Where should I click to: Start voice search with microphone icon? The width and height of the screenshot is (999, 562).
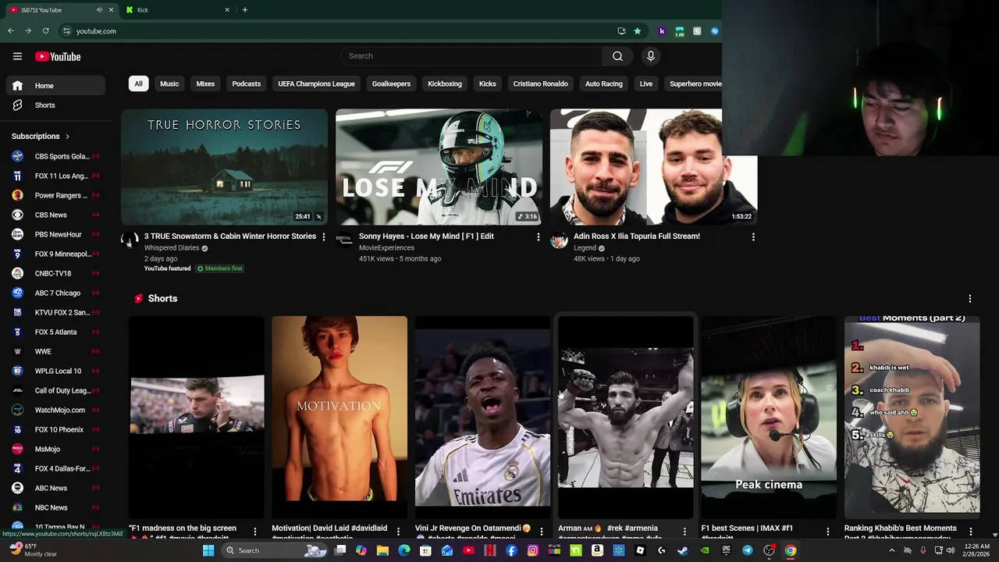click(x=650, y=56)
